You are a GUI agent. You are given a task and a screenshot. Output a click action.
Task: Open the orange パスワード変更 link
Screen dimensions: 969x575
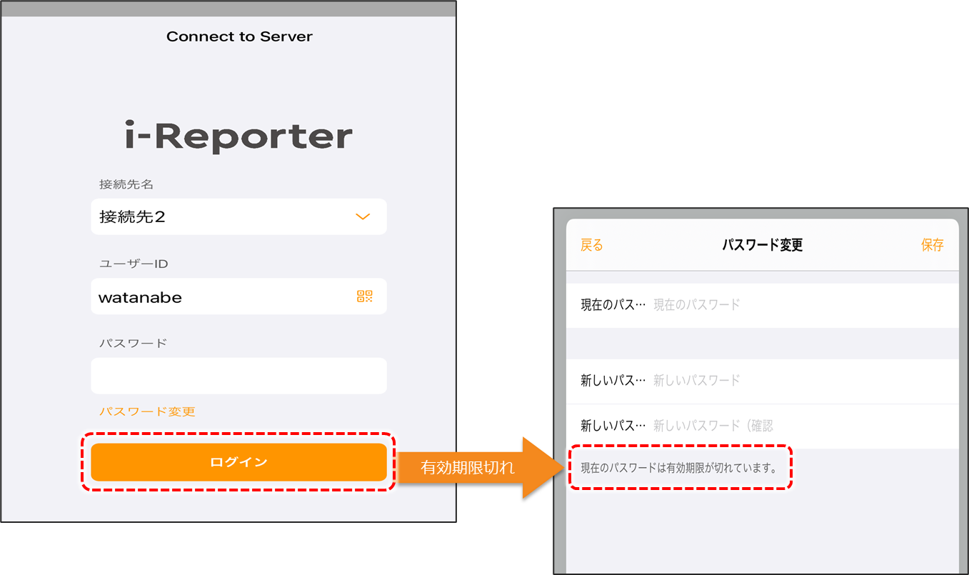147,411
